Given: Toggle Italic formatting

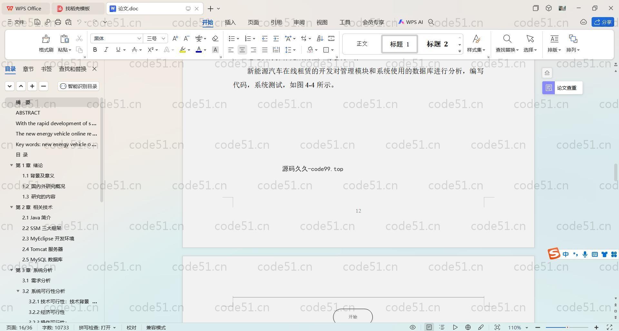Looking at the screenshot, I should point(106,50).
